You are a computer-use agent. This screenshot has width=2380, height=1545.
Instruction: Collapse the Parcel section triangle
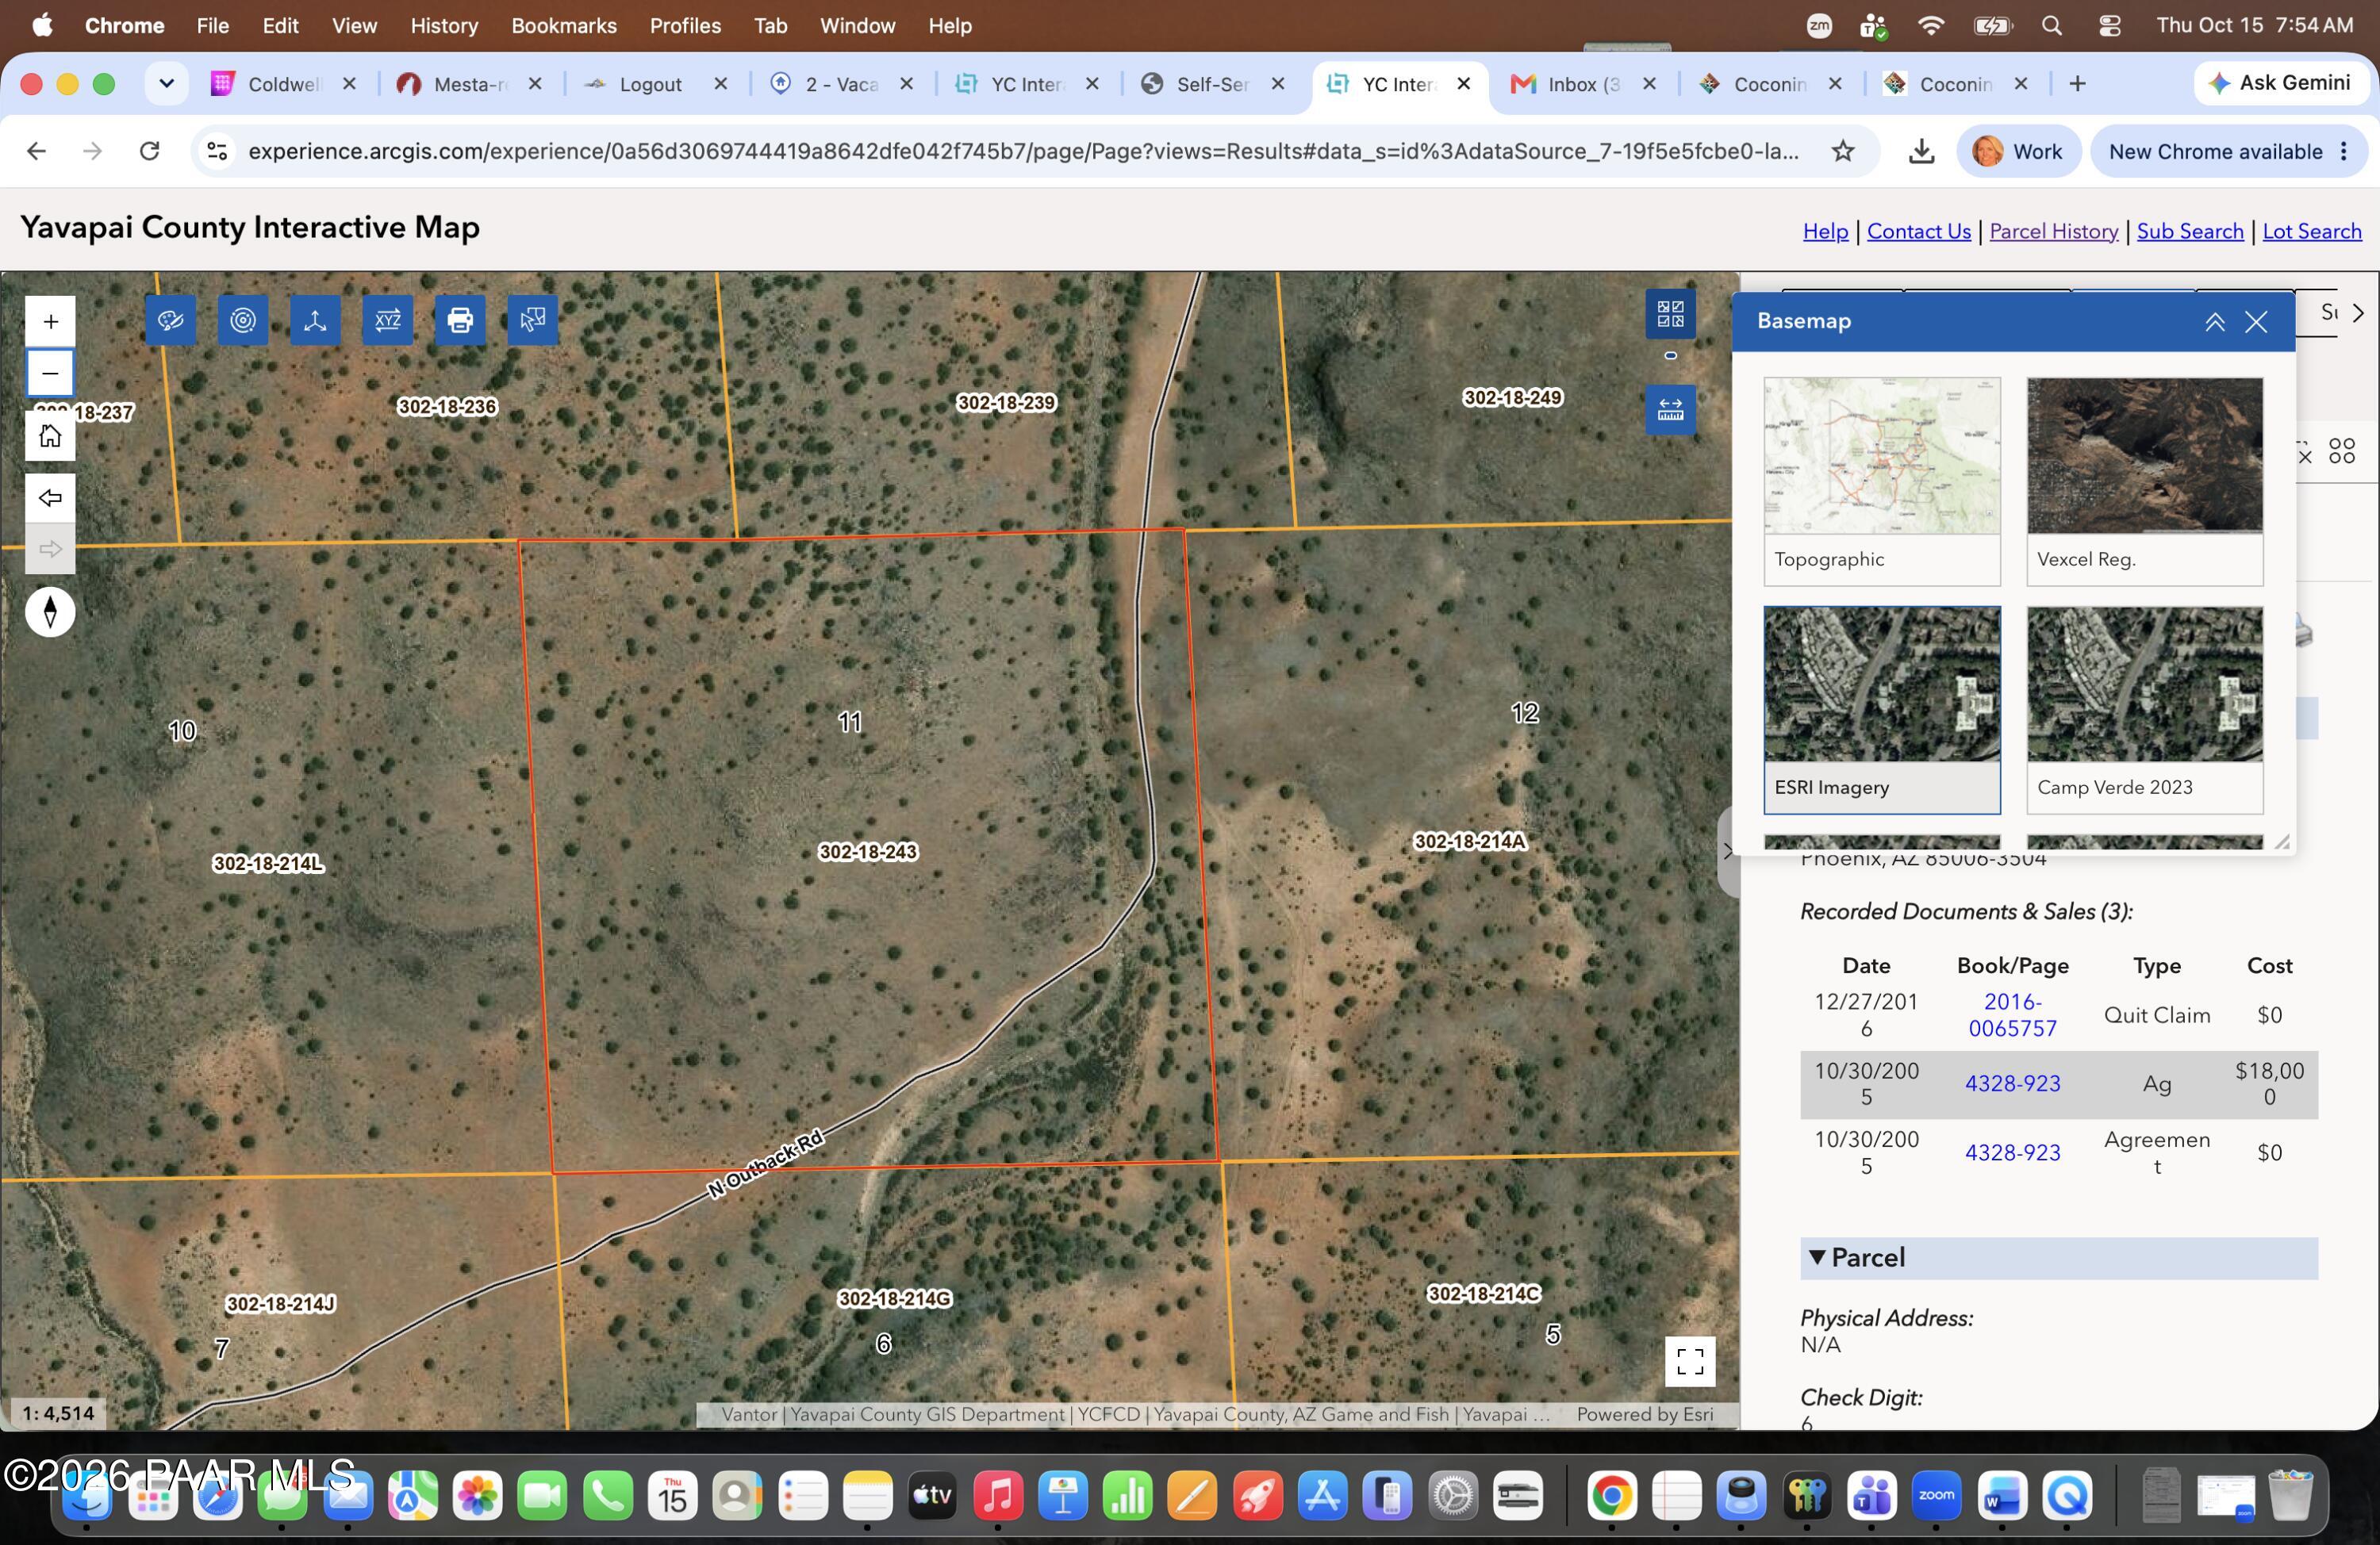[1817, 1258]
